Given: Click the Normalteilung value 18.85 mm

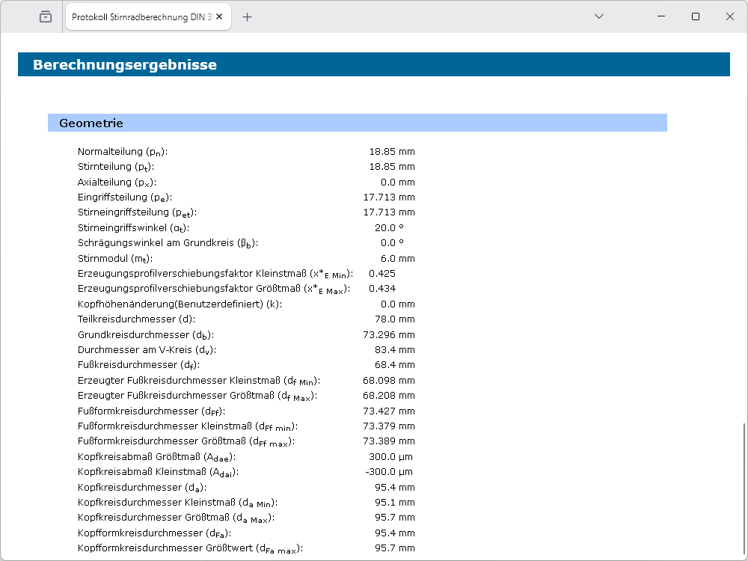Looking at the screenshot, I should coord(391,152).
